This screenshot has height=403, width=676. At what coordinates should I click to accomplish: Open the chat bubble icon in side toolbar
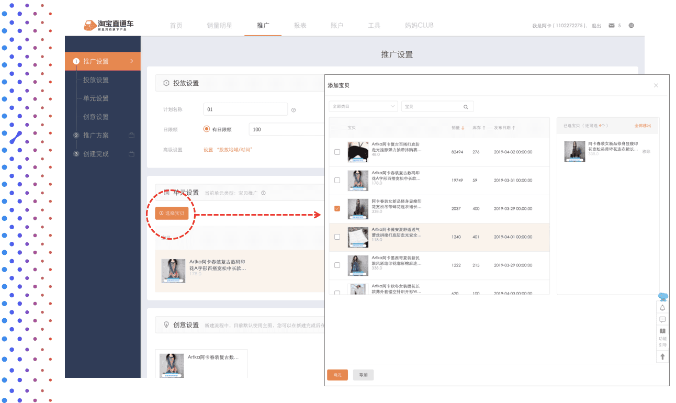point(662,320)
